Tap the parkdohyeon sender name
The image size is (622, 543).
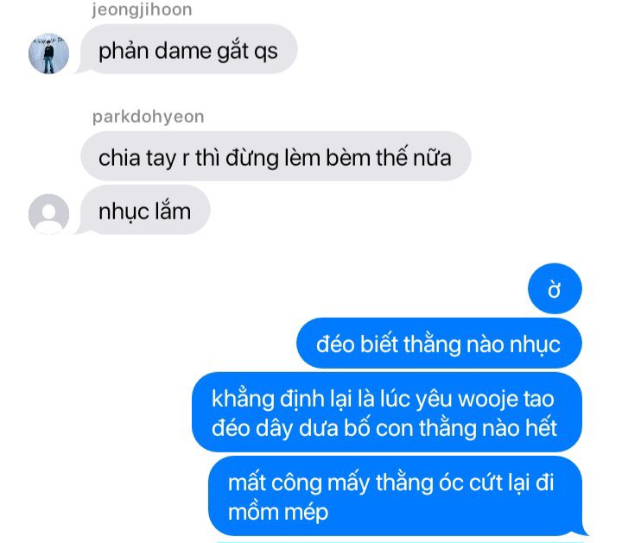[149, 117]
